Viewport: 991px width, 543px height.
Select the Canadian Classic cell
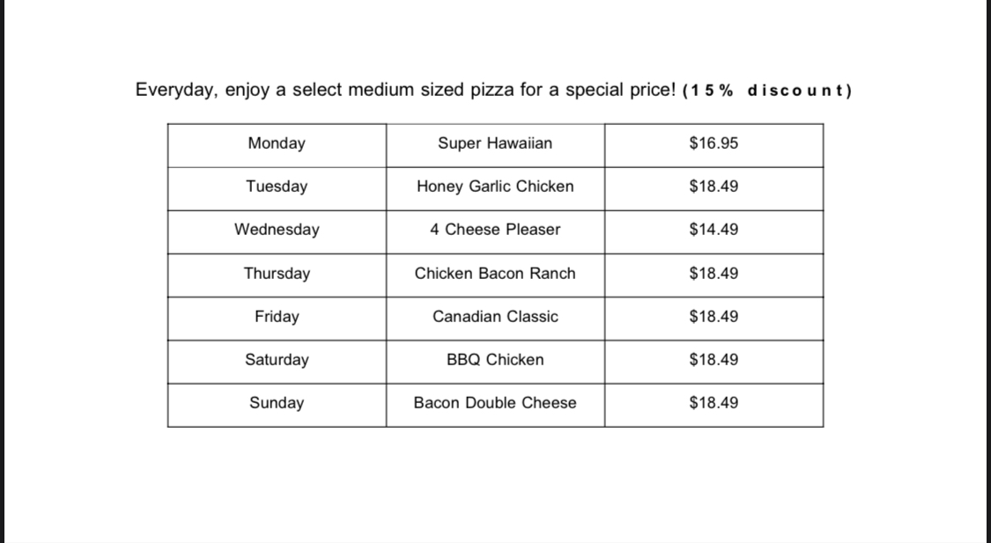click(x=495, y=317)
